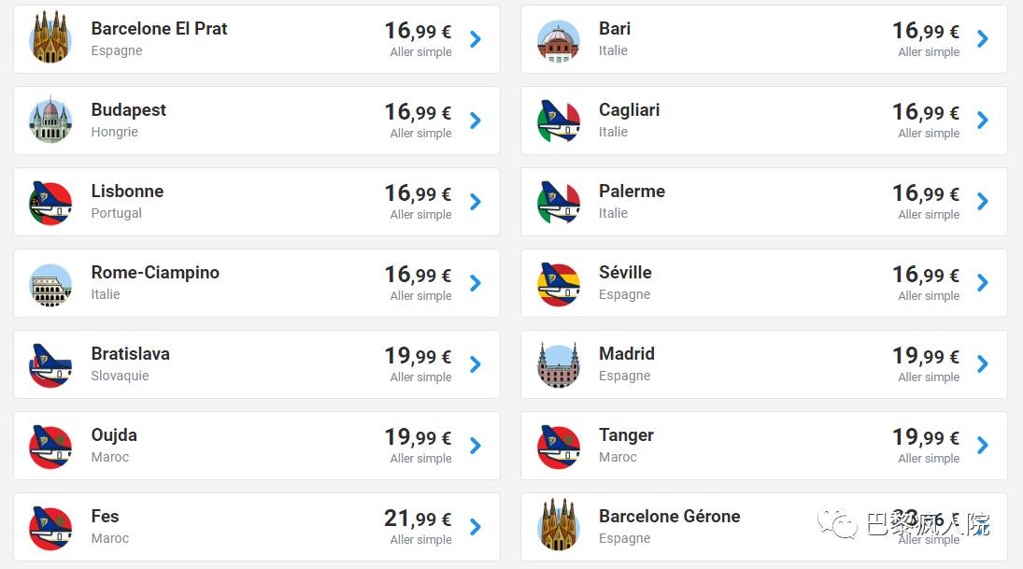Click the Lisbonne airplane tail icon
The height and width of the screenshot is (569, 1023).
click(50, 202)
